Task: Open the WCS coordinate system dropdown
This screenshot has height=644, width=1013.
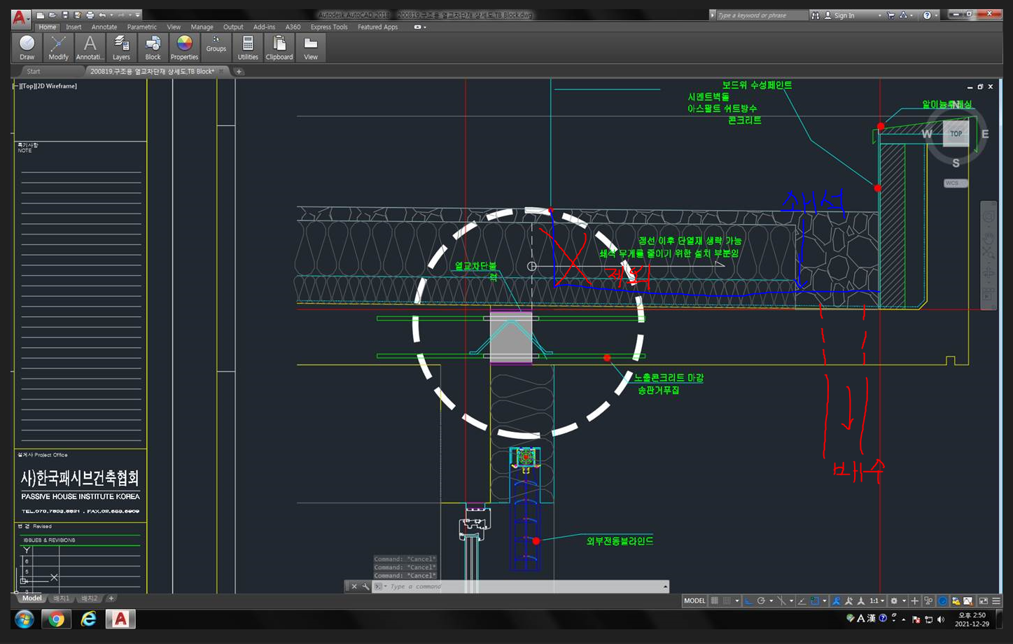Action: 956,183
